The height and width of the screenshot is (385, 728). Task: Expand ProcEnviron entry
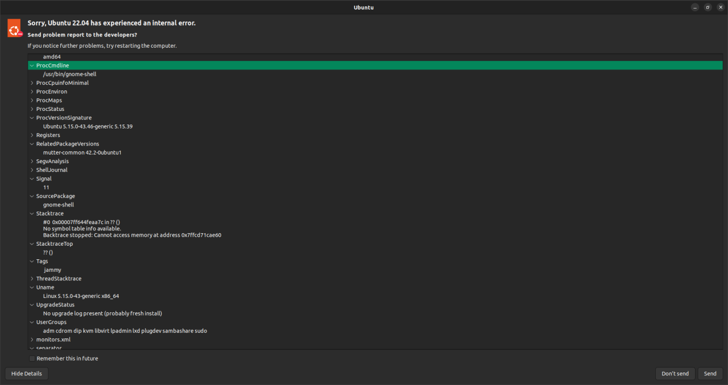(32, 92)
